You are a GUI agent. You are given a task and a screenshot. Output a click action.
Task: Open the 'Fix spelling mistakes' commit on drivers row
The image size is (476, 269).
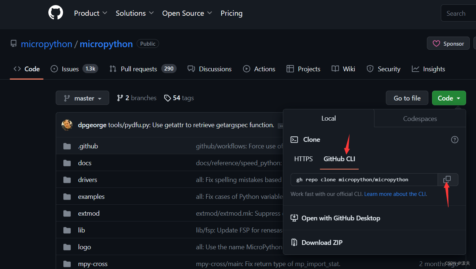(x=239, y=180)
